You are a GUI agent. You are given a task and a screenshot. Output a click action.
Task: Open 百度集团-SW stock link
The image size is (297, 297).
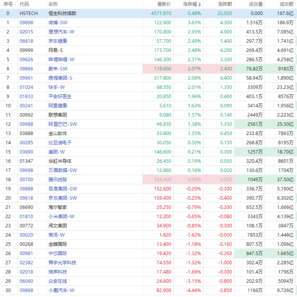click(x=63, y=189)
